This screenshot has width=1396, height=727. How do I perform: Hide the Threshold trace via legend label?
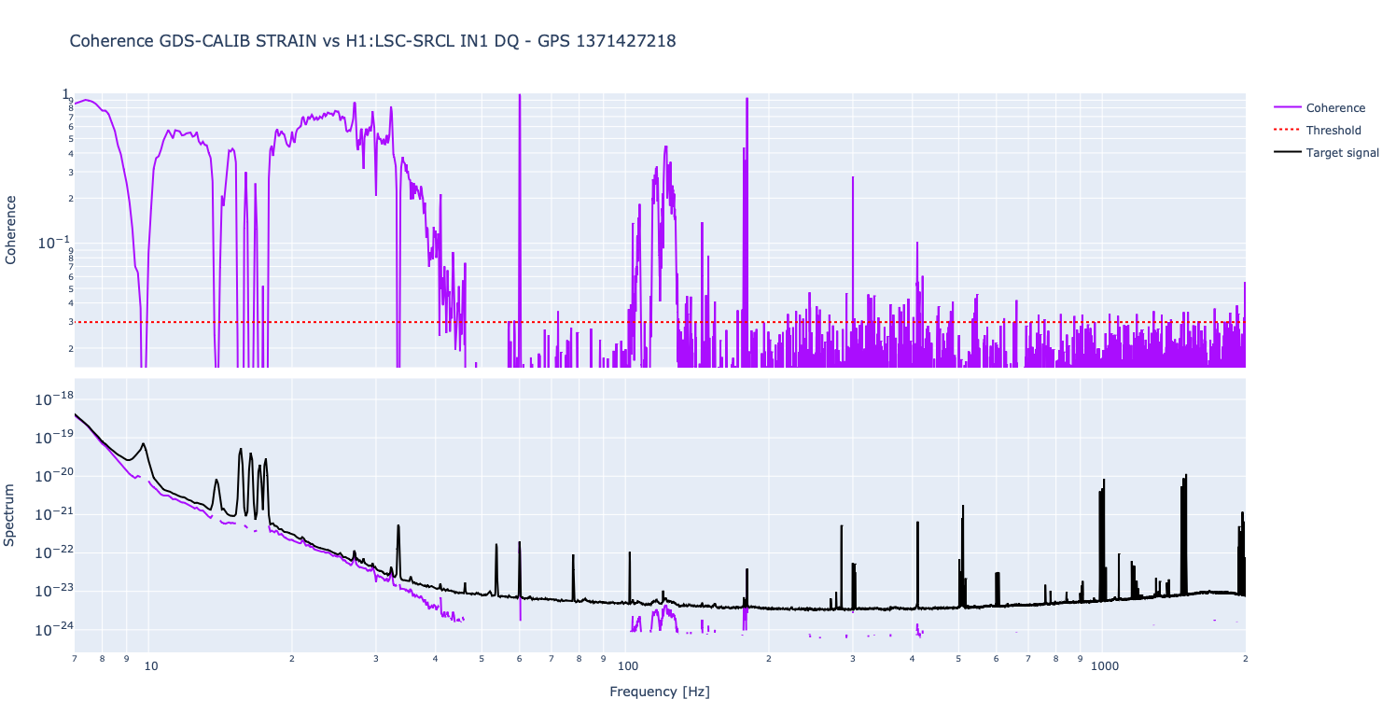pos(1333,131)
